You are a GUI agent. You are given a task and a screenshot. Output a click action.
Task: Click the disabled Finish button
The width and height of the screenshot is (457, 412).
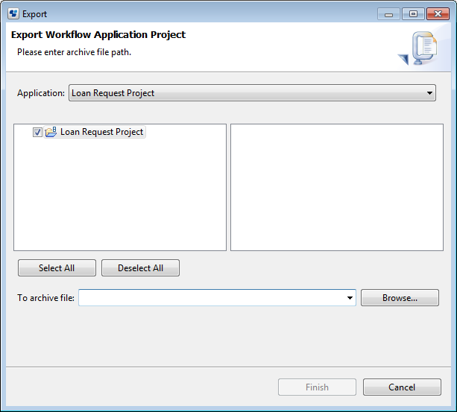(x=317, y=387)
